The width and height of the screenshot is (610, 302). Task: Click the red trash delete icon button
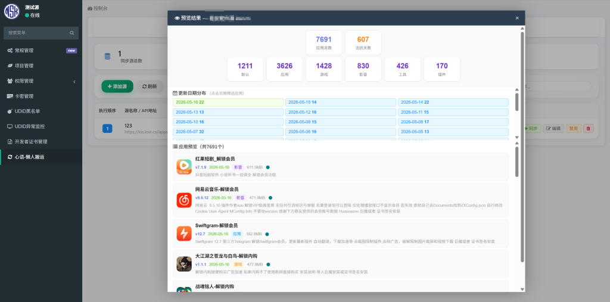coord(588,128)
